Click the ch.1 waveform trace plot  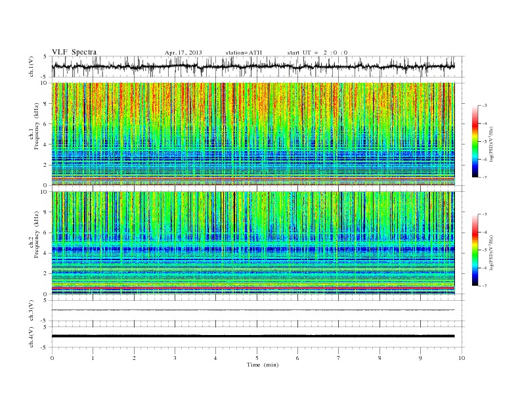click(253, 66)
